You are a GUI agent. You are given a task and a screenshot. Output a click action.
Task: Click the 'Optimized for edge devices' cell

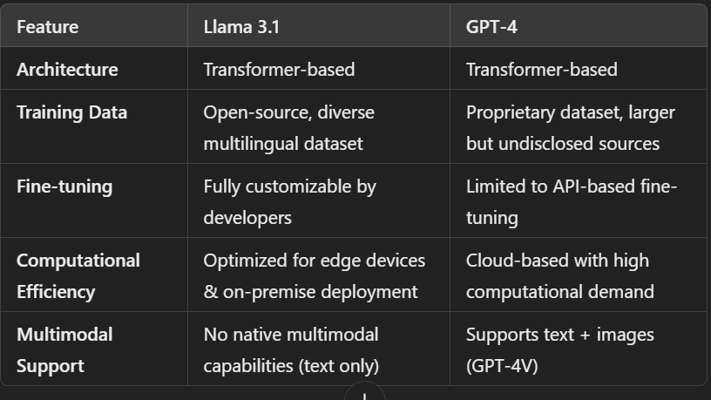pyautogui.click(x=314, y=261)
